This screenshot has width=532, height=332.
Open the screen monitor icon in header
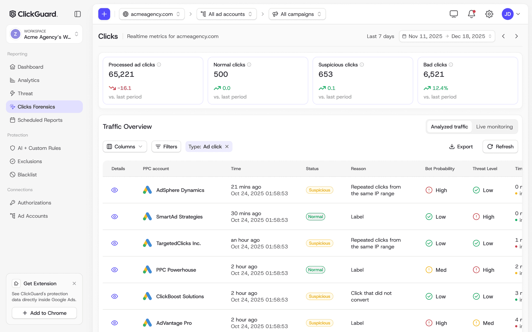[x=454, y=14]
